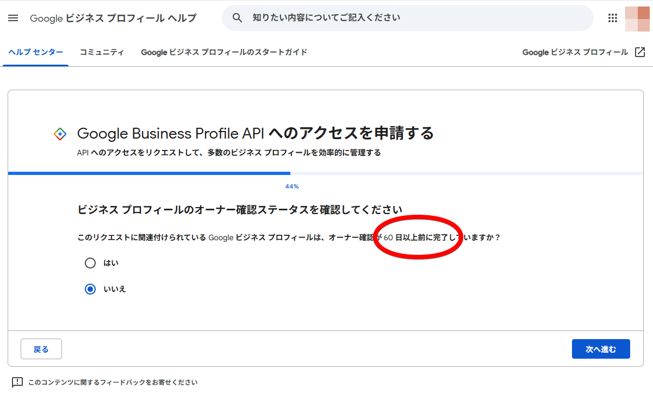Select the いいえ radio option
The image size is (653, 394).
pos(90,289)
